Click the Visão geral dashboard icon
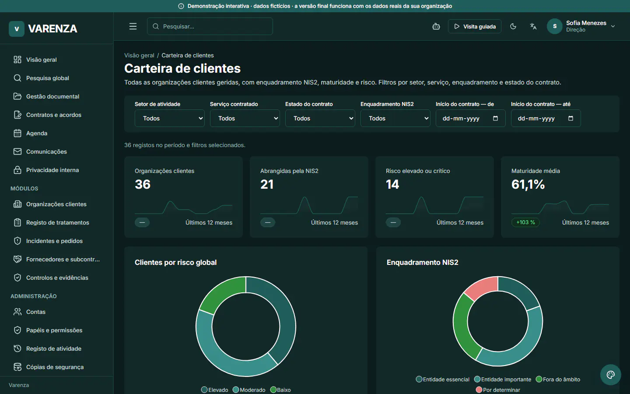 click(x=17, y=60)
